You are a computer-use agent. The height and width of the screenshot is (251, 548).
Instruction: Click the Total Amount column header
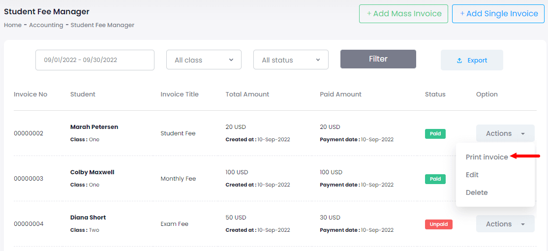[x=247, y=94]
